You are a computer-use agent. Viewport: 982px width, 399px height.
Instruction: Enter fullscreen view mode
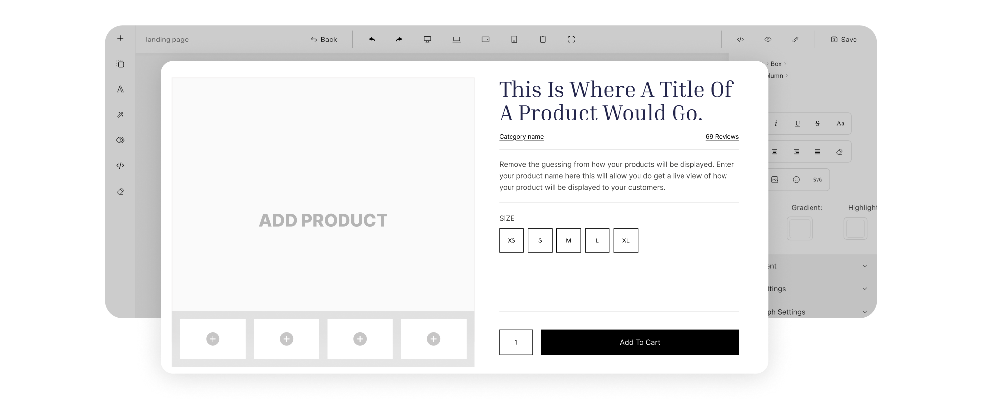571,40
